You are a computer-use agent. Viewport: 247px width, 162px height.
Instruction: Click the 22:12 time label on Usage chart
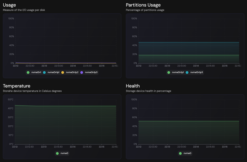(16, 66)
